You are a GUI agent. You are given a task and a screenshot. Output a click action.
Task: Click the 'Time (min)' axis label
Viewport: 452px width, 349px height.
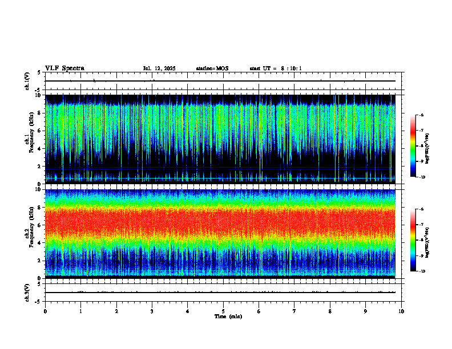(x=228, y=316)
